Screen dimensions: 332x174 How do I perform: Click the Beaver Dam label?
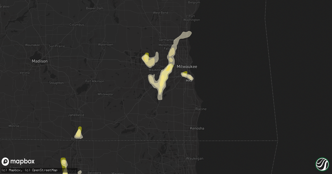pyautogui.click(x=95, y=8)
